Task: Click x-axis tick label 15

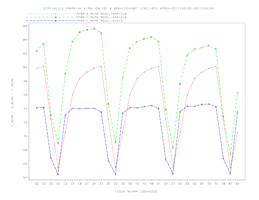Action: [72, 184]
